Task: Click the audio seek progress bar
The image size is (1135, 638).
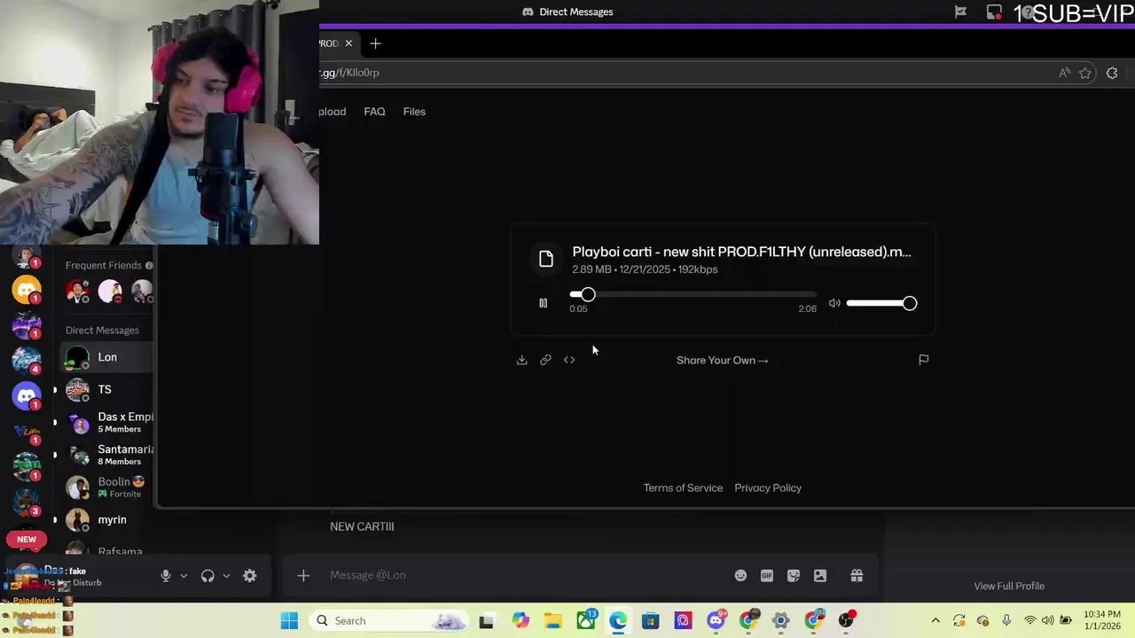Action: point(693,294)
